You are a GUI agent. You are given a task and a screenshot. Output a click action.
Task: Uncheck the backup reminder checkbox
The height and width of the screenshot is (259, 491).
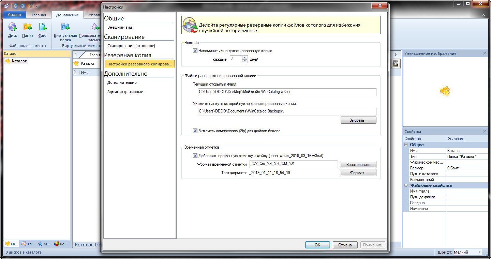pyautogui.click(x=195, y=51)
